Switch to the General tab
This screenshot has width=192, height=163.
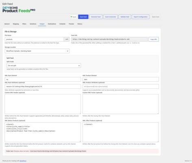tap(7, 24)
